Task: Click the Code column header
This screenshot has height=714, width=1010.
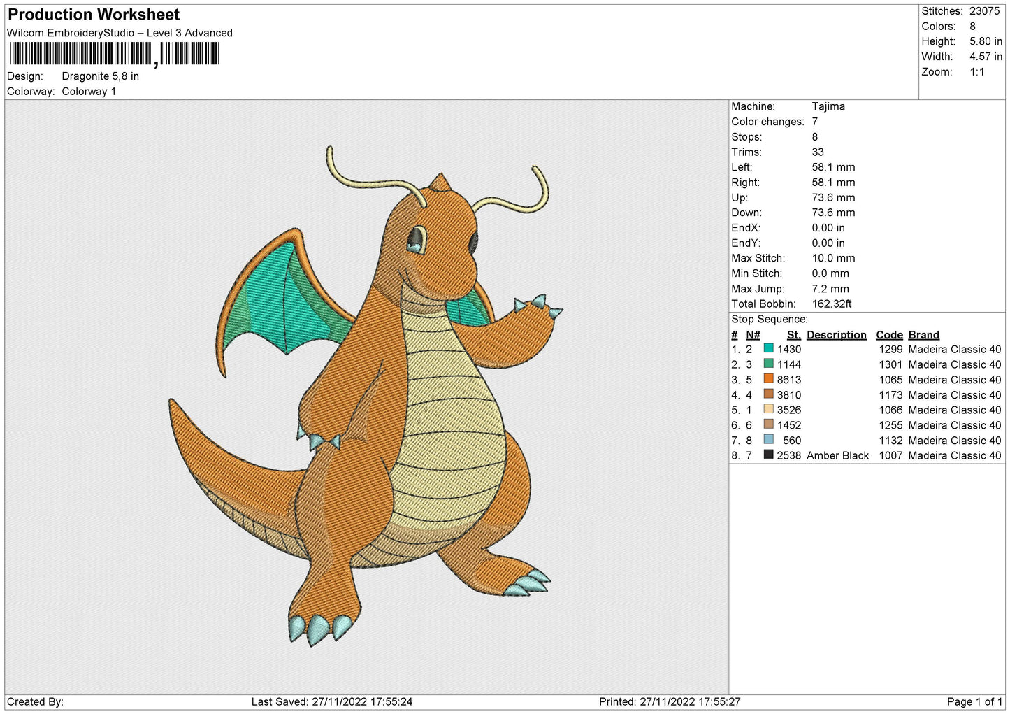Action: click(x=889, y=335)
